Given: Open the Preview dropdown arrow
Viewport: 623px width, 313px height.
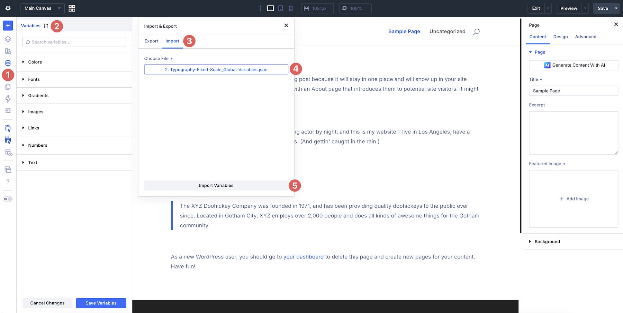Looking at the screenshot, I should click(x=585, y=8).
